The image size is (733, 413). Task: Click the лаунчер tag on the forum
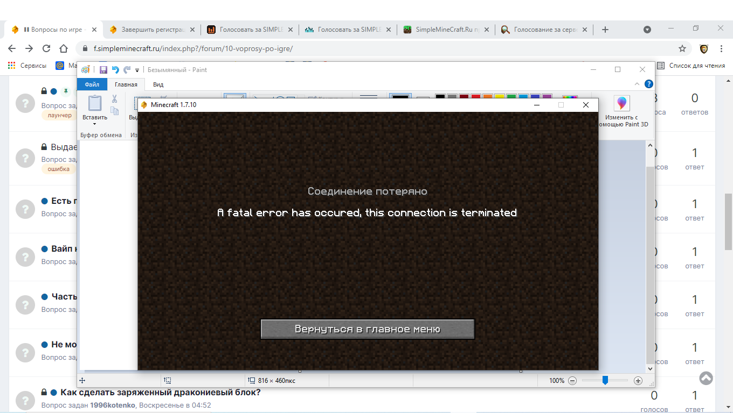point(59,115)
